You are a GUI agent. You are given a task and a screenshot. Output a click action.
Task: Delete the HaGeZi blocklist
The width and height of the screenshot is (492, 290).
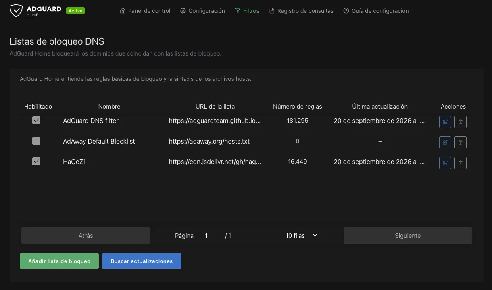pyautogui.click(x=461, y=162)
